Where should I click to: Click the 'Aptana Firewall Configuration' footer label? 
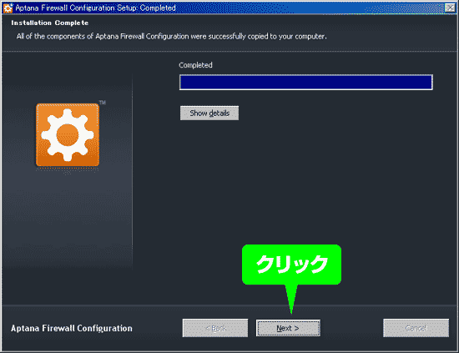tap(72, 328)
